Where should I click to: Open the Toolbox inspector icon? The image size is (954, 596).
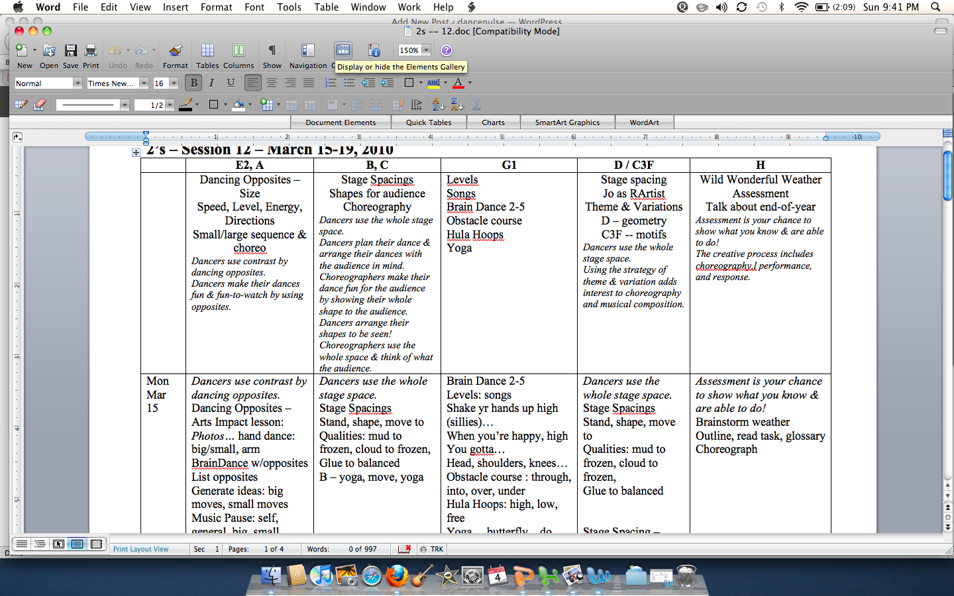pyautogui.click(x=374, y=50)
